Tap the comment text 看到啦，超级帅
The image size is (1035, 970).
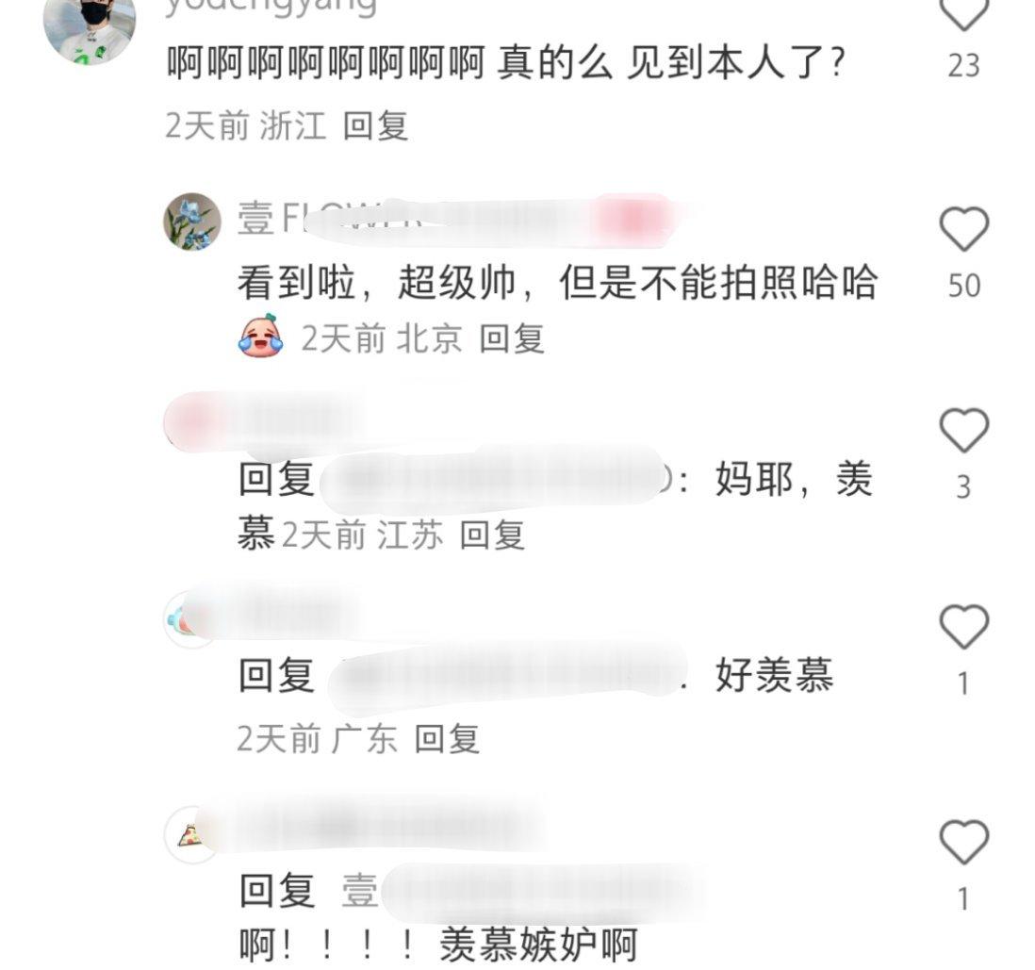(x=377, y=283)
